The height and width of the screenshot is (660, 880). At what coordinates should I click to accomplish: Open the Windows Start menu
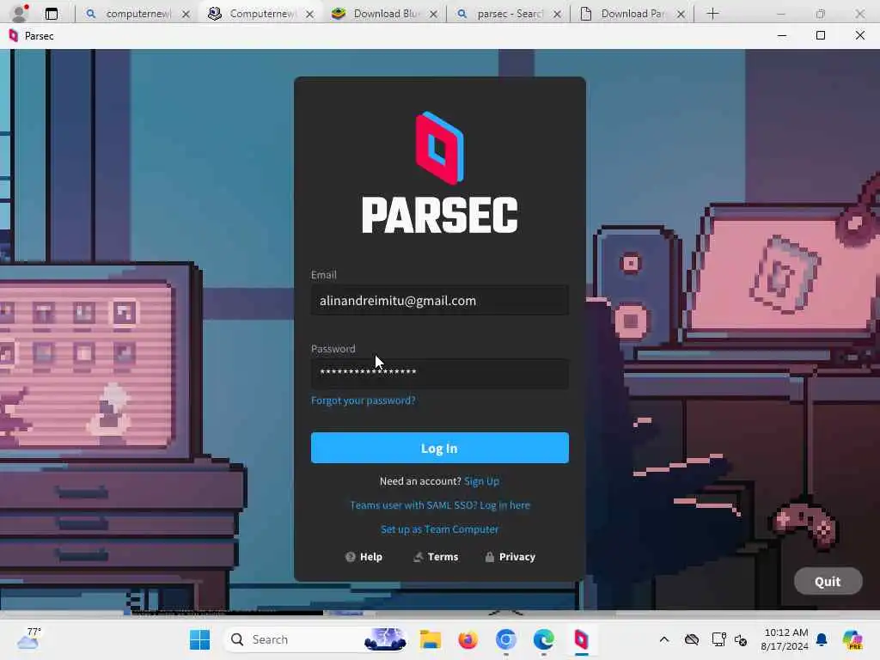[x=199, y=639]
